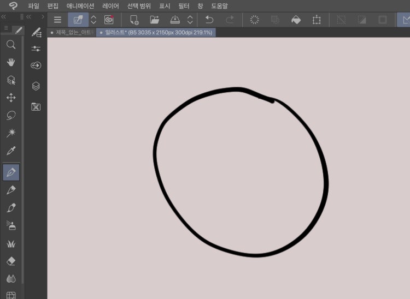Toggle selection border display icon

383,20
